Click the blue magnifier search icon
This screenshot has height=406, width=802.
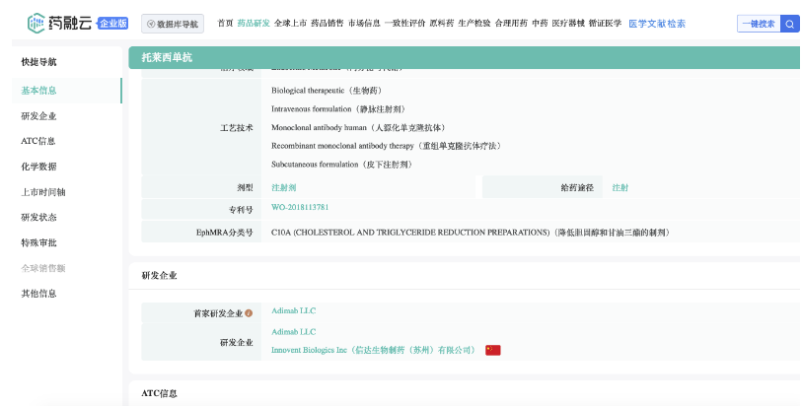pyautogui.click(x=789, y=24)
